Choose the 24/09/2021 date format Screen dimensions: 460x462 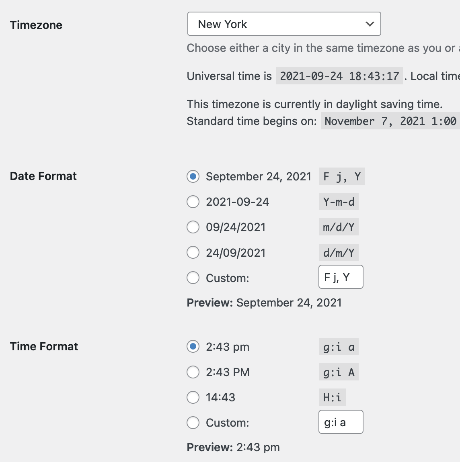[193, 253]
